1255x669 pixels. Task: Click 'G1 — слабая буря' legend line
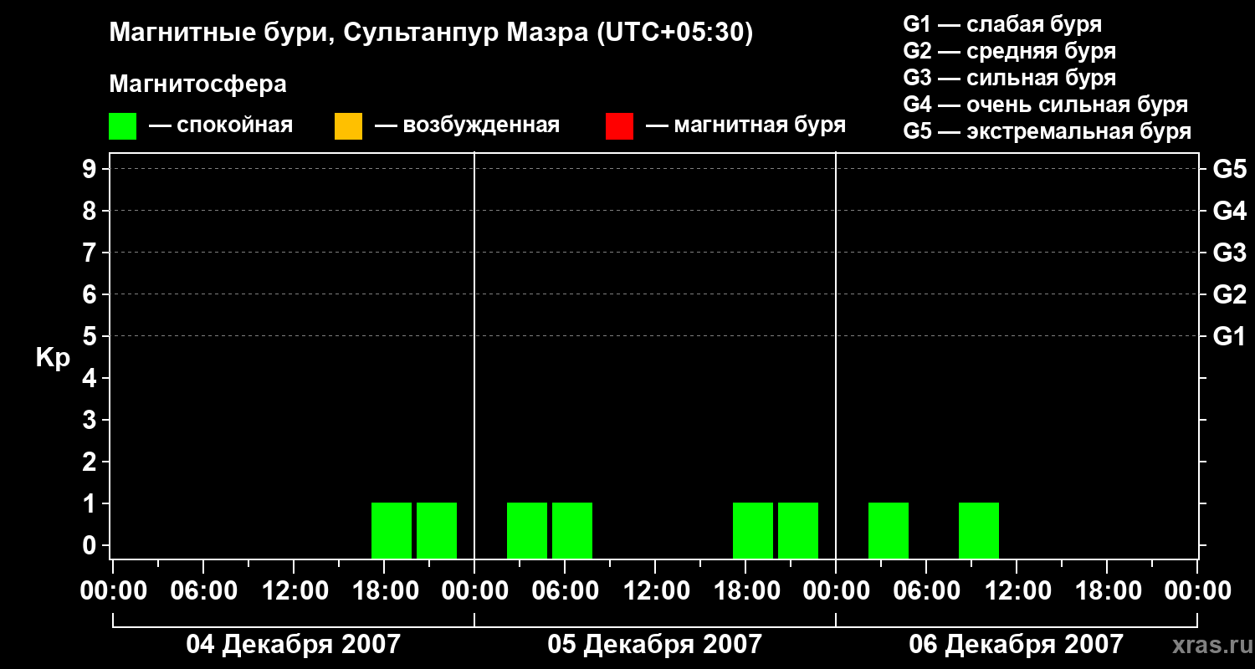coord(1002,24)
